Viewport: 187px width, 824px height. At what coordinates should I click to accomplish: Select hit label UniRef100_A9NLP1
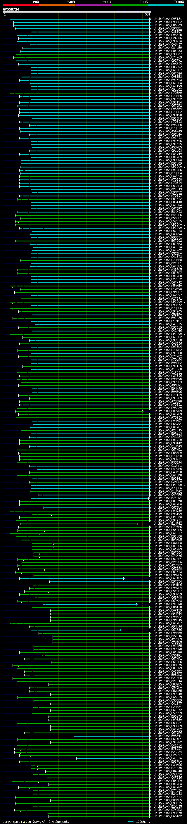click(x=168, y=386)
